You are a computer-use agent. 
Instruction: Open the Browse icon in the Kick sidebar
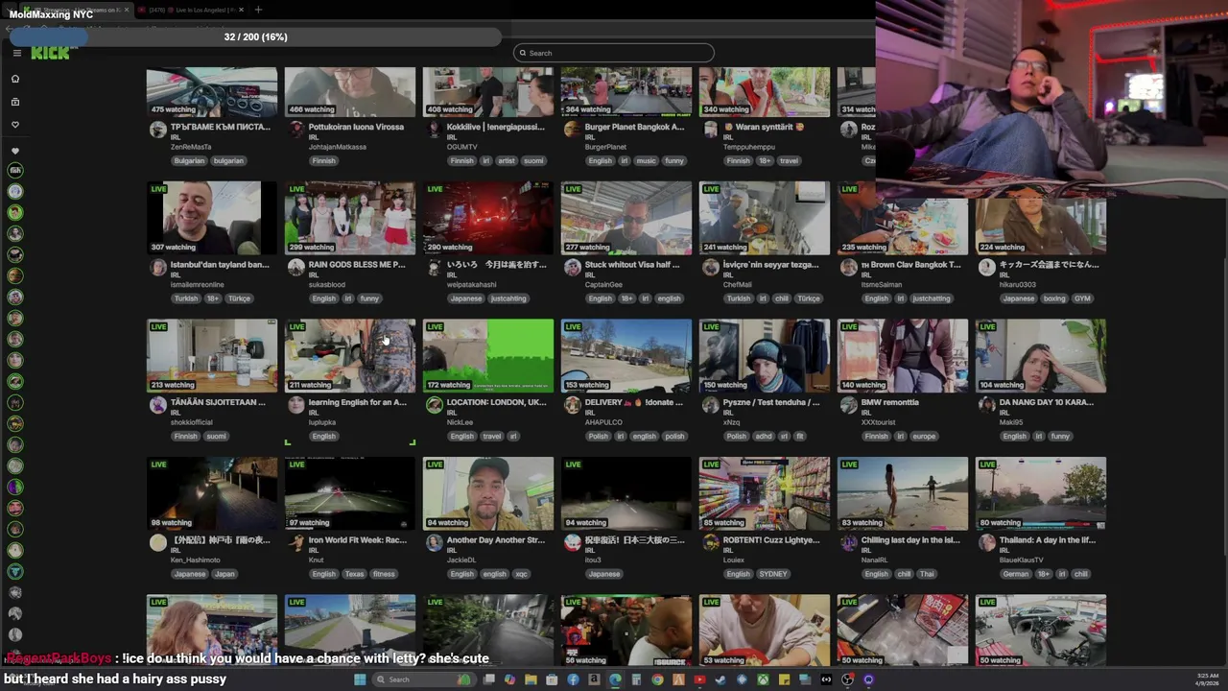[15, 102]
